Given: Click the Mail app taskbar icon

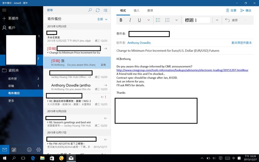Looking at the screenshot, I should point(71,158).
